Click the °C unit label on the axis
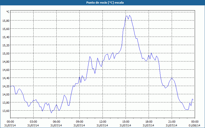 [x=8, y=12]
